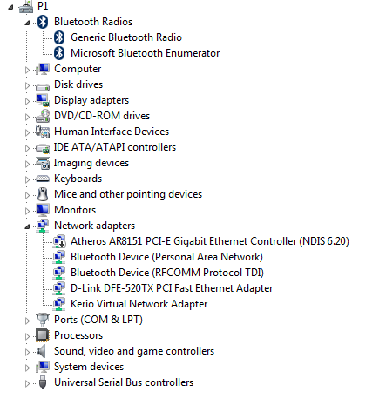Click the Processors chip icon
Image resolution: width=386 pixels, height=412 pixels.
[43, 335]
